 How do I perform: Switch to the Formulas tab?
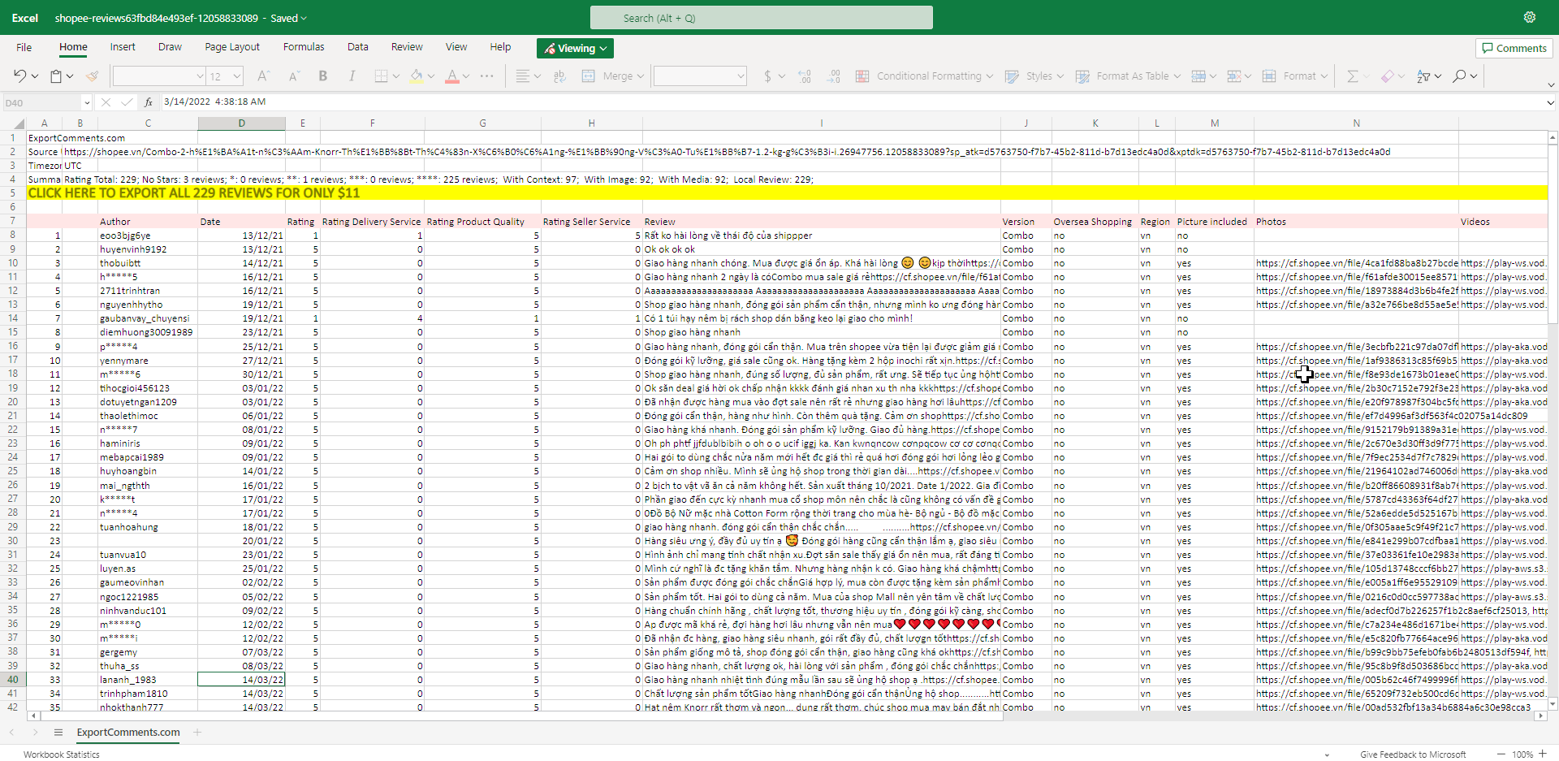coord(304,47)
